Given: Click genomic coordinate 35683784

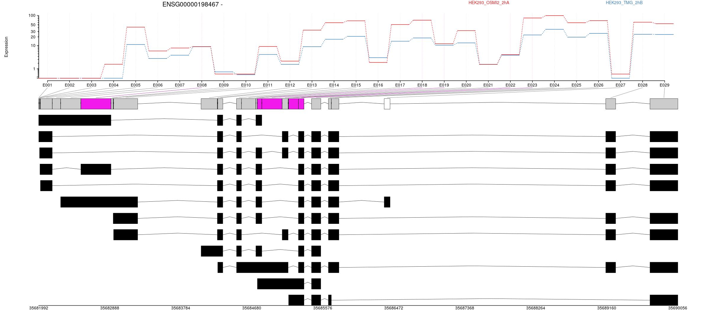Looking at the screenshot, I should pos(181,308).
